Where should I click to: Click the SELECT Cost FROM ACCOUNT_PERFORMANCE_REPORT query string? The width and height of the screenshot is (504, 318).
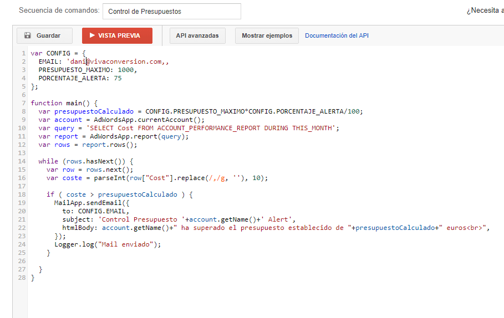[x=211, y=128]
